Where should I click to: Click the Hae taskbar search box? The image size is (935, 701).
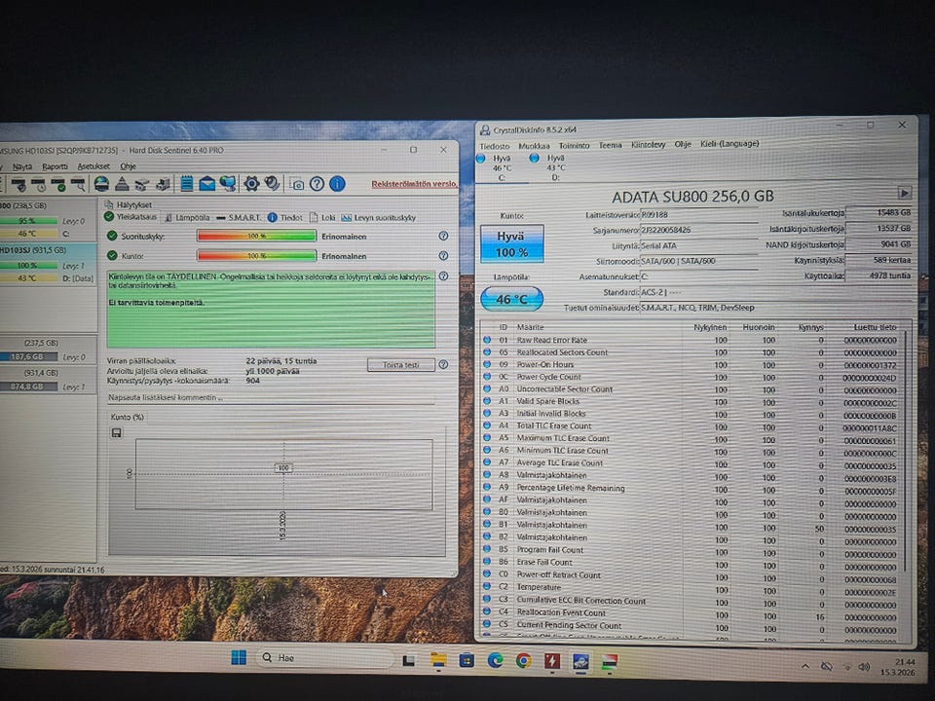point(325,657)
